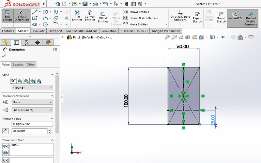Select the Corner Rectangle tool
Screen dimensions: 261x163
[x=35, y=18]
